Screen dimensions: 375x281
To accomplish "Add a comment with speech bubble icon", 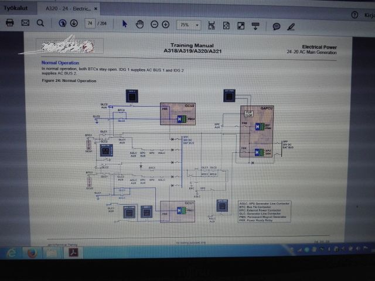I will coord(277,26).
